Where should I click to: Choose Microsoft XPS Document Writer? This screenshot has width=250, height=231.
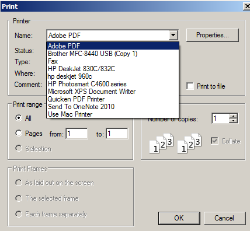(113, 92)
